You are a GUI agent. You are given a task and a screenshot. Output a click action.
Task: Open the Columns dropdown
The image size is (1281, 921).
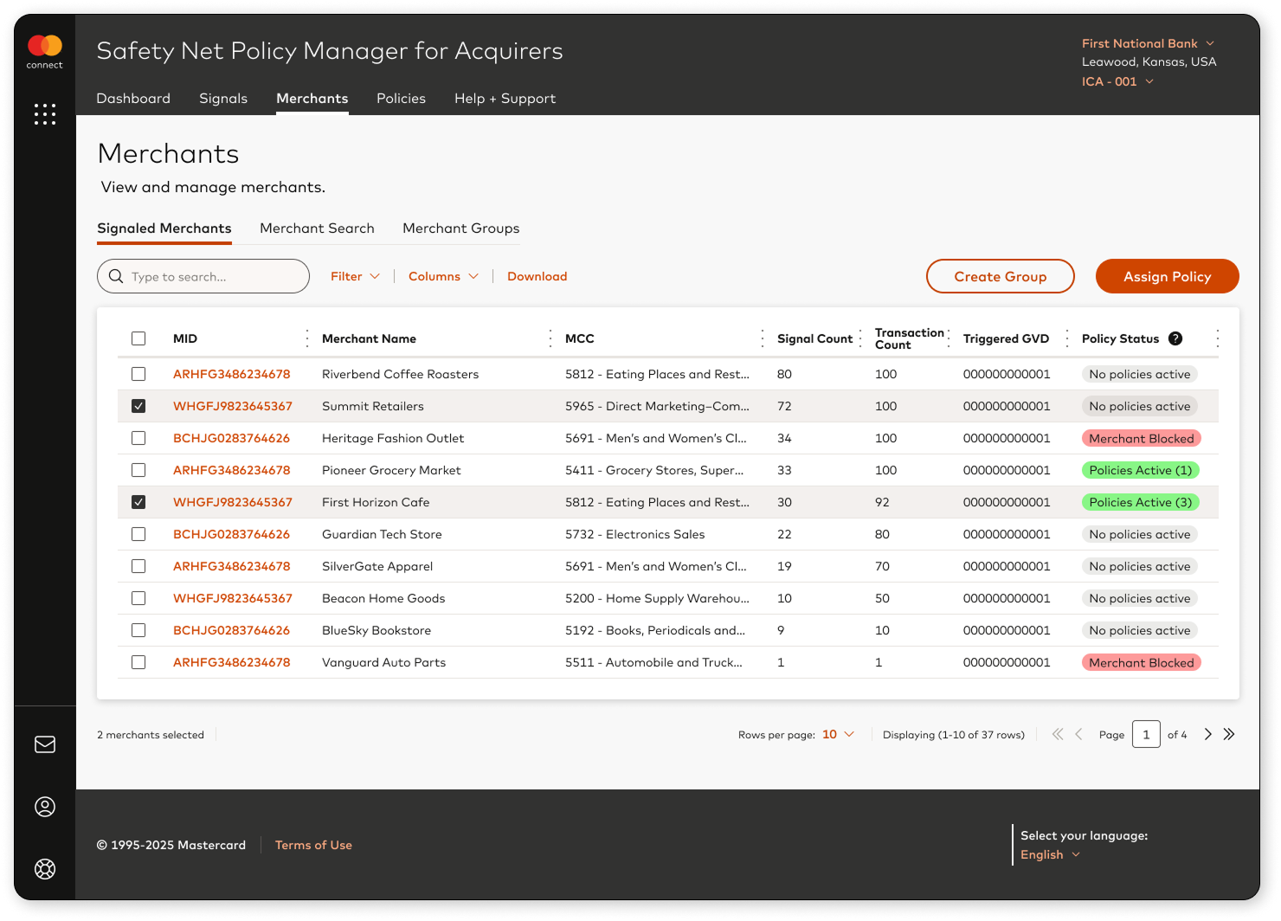(443, 276)
